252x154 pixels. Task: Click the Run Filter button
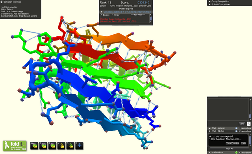tap(138, 15)
